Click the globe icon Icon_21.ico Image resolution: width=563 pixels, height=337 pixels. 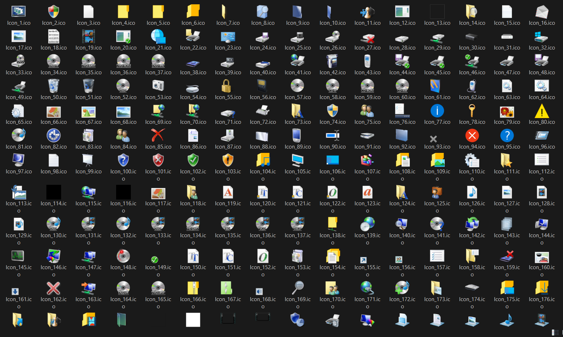click(x=158, y=37)
